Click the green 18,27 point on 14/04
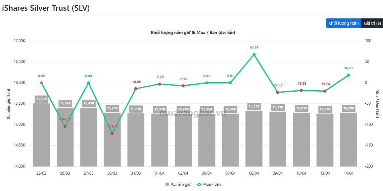383x191 pixels. coord(348,75)
